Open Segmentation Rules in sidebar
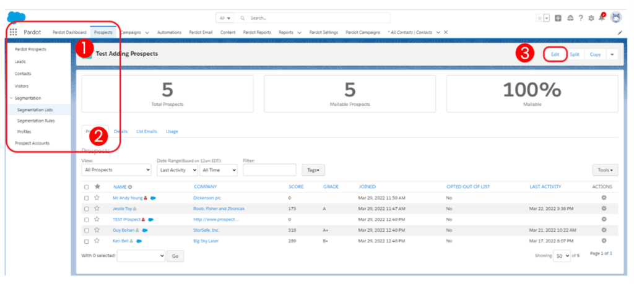The height and width of the screenshot is (284, 634). [x=36, y=121]
